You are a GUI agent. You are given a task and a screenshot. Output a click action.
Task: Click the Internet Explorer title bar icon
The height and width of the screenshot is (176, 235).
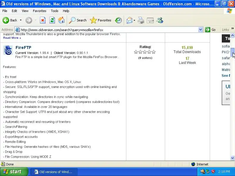click(x=3, y=3)
